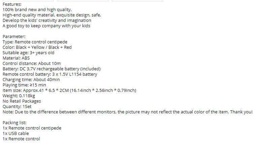Click the "Remote control battery" L1154 line
The width and height of the screenshot is (263, 143).
pyautogui.click(x=50, y=74)
